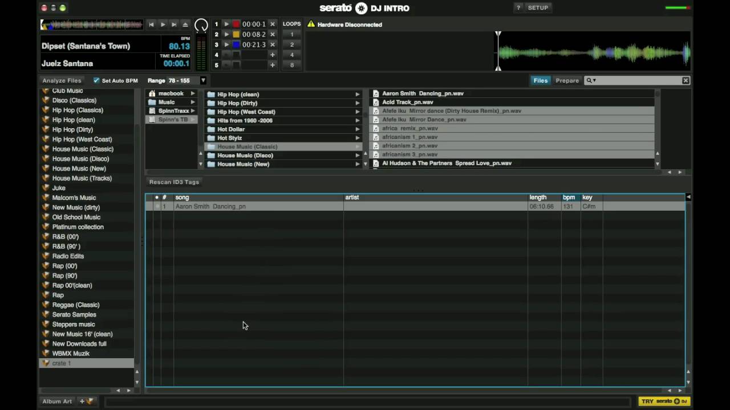Click the Album Art button
The image size is (730, 410).
(x=57, y=401)
